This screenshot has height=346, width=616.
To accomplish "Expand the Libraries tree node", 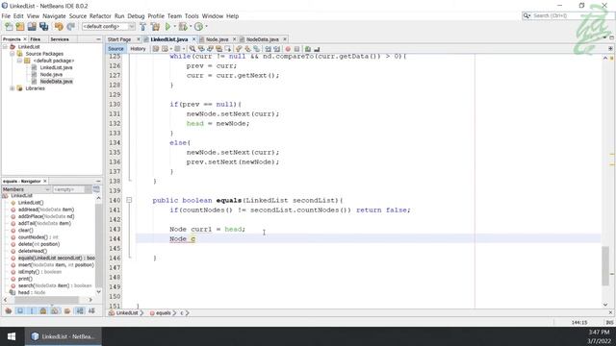I will pyautogui.click(x=13, y=88).
